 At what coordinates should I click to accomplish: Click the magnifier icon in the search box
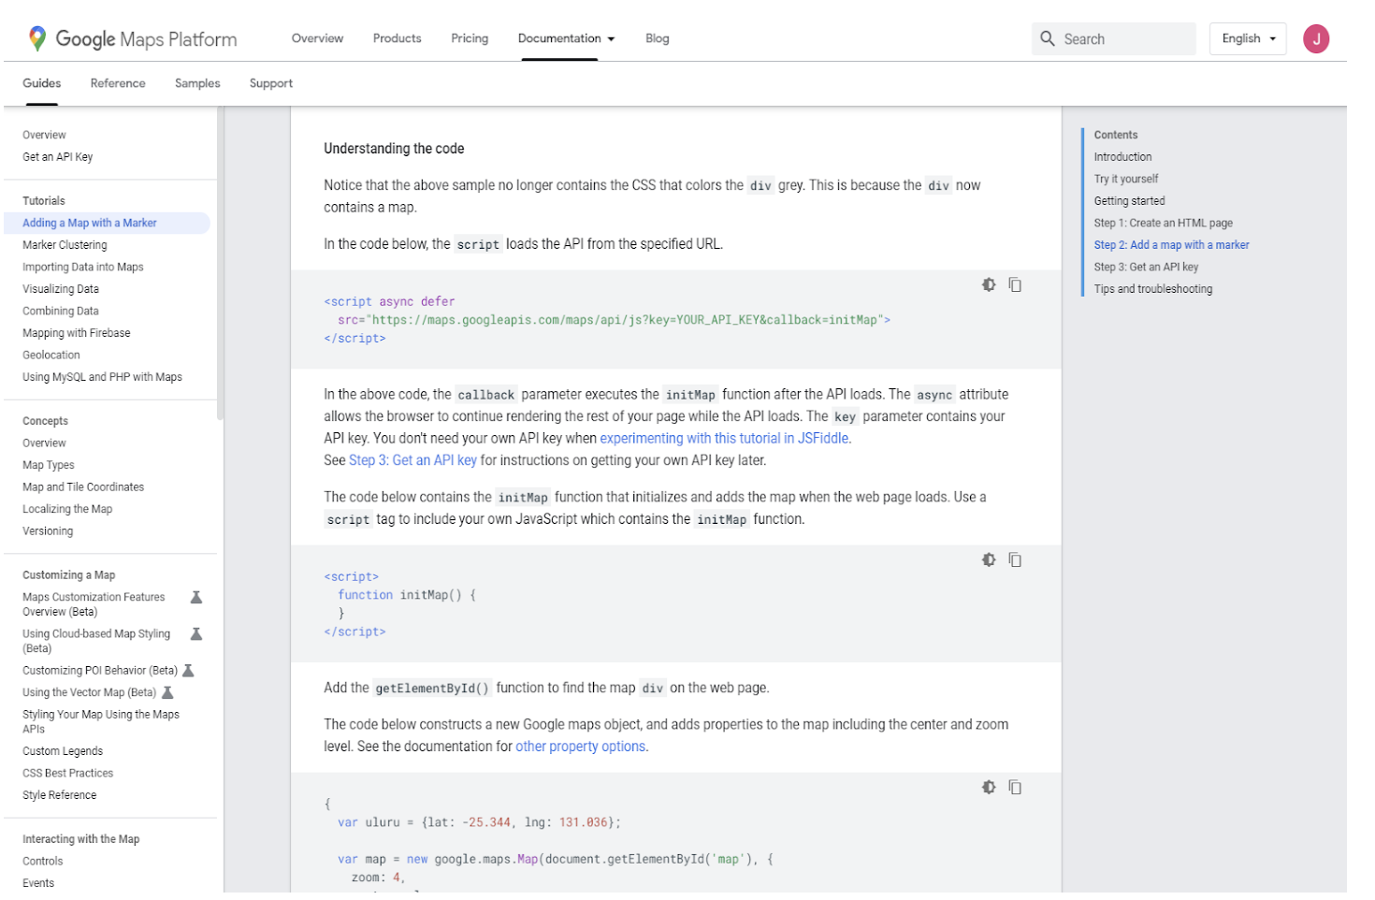coord(1048,38)
